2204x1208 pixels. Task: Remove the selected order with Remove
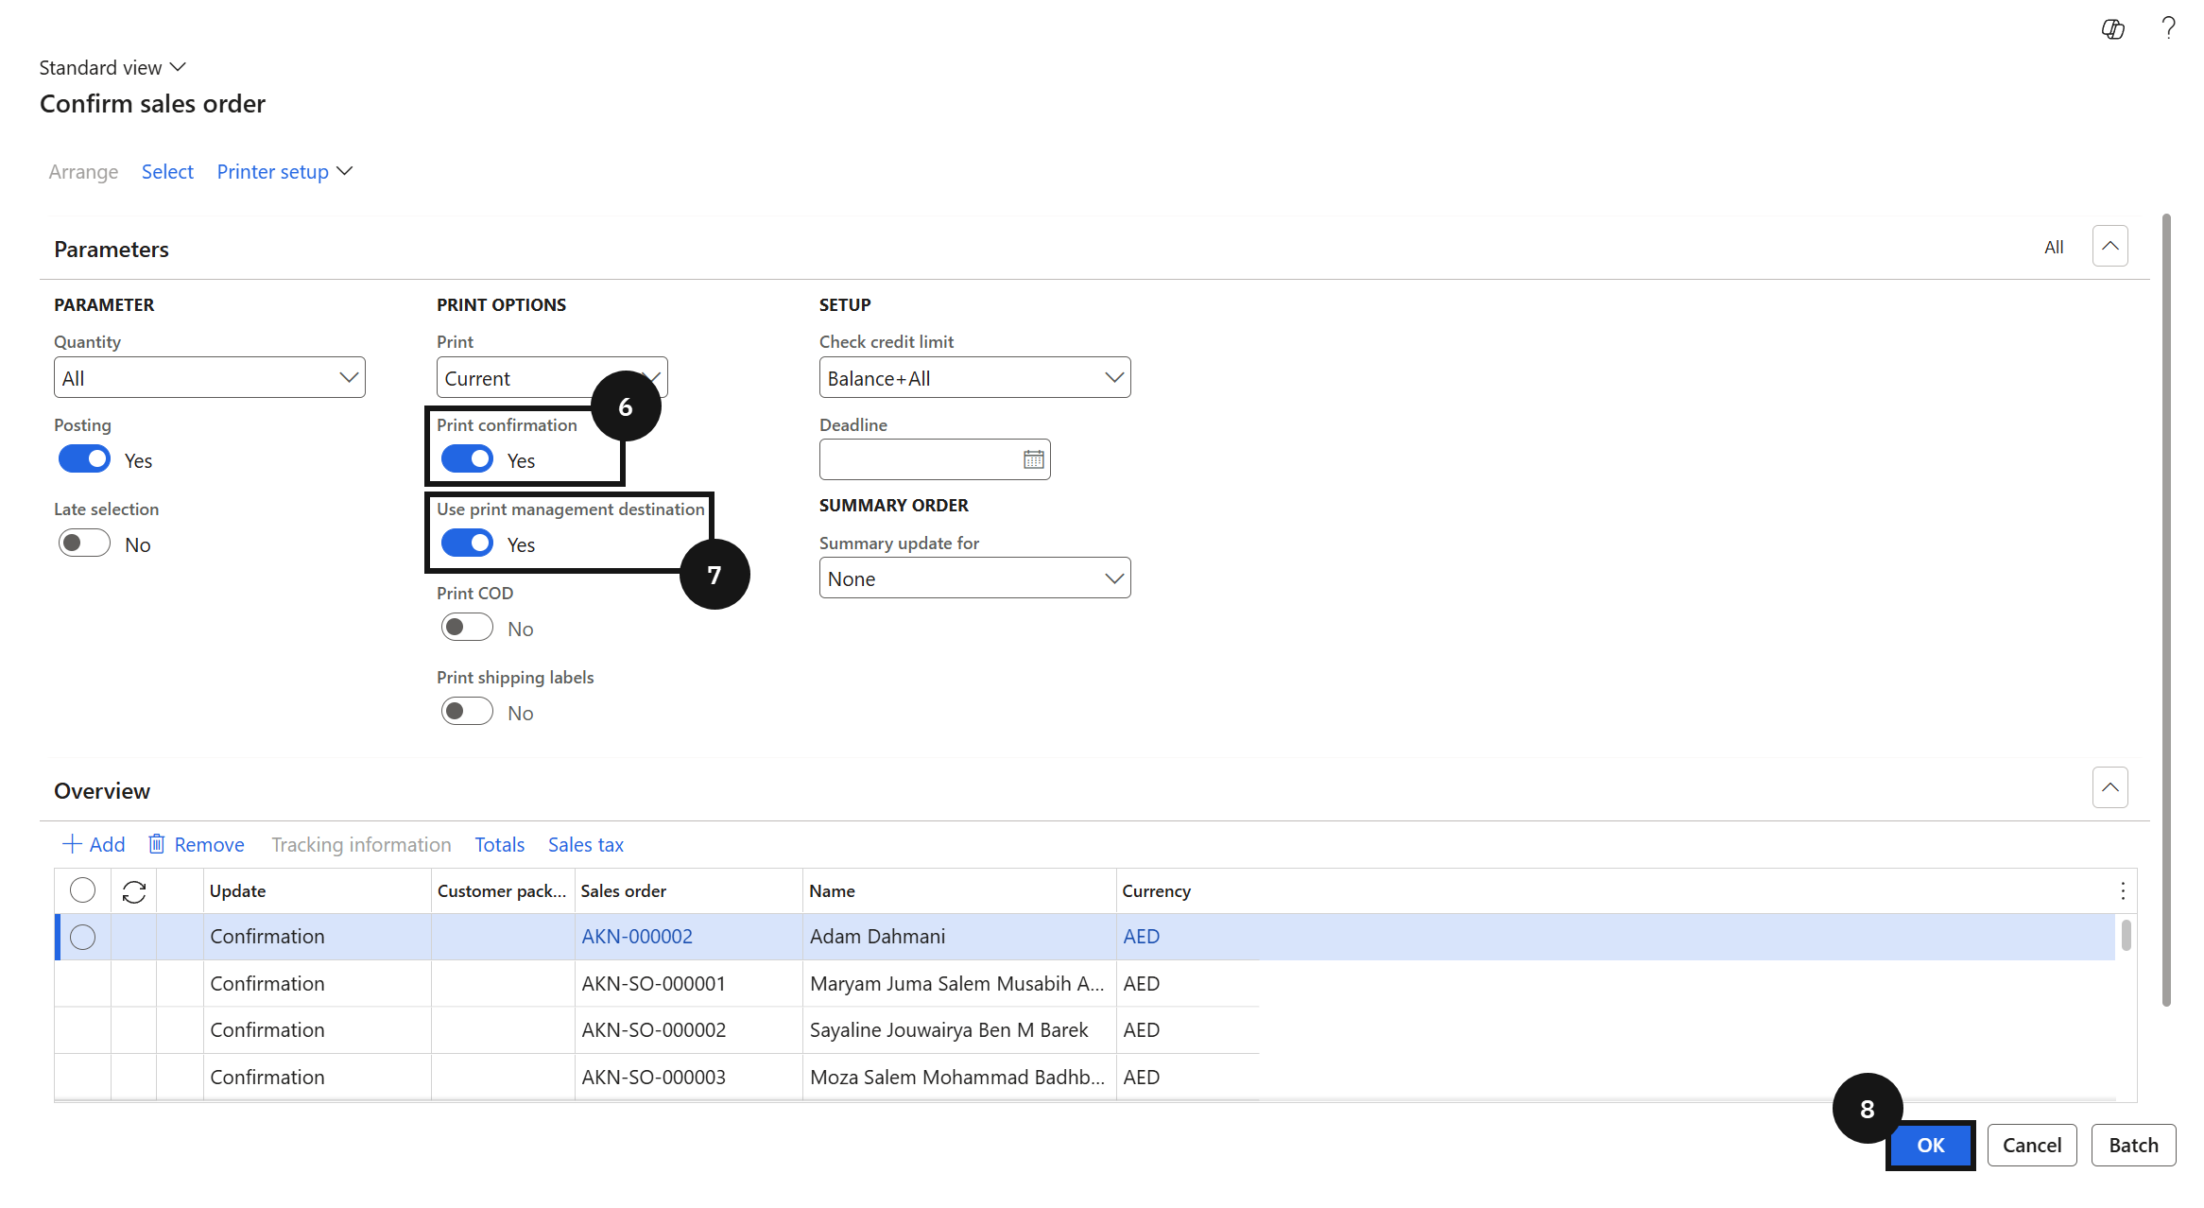pyautogui.click(x=196, y=844)
